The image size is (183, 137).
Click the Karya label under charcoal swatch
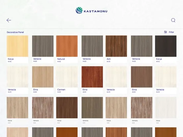(x=159, y=59)
